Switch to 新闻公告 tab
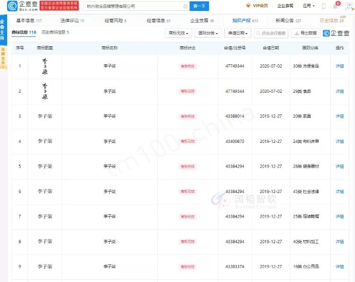 (x=288, y=21)
